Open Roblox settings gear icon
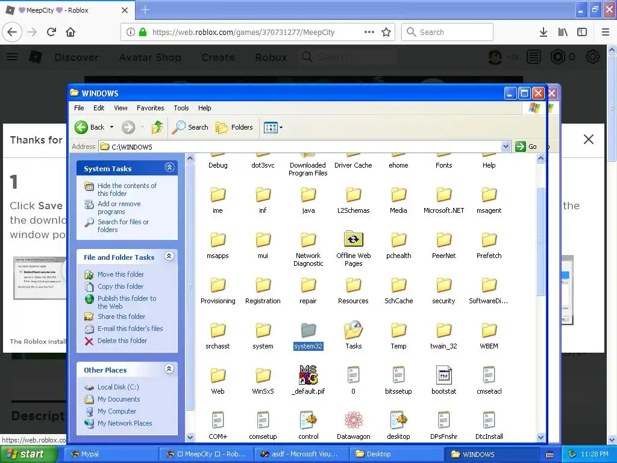Viewport: 617px width, 463px height. click(x=593, y=57)
